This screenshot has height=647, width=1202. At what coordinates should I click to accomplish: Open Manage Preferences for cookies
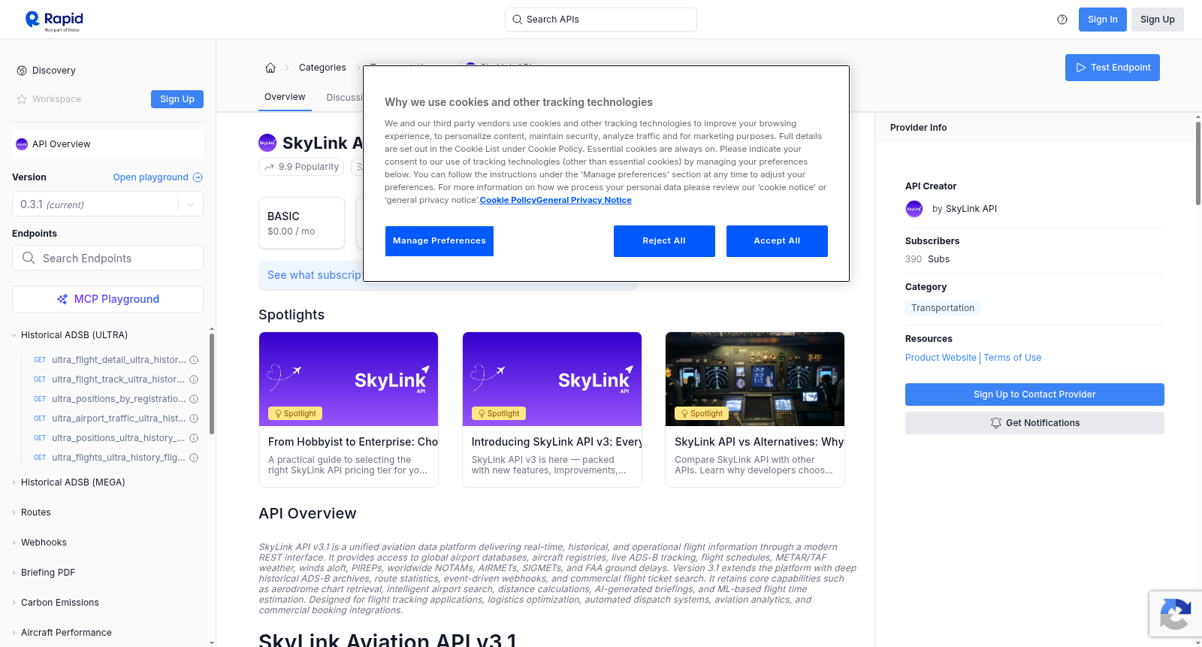(439, 241)
